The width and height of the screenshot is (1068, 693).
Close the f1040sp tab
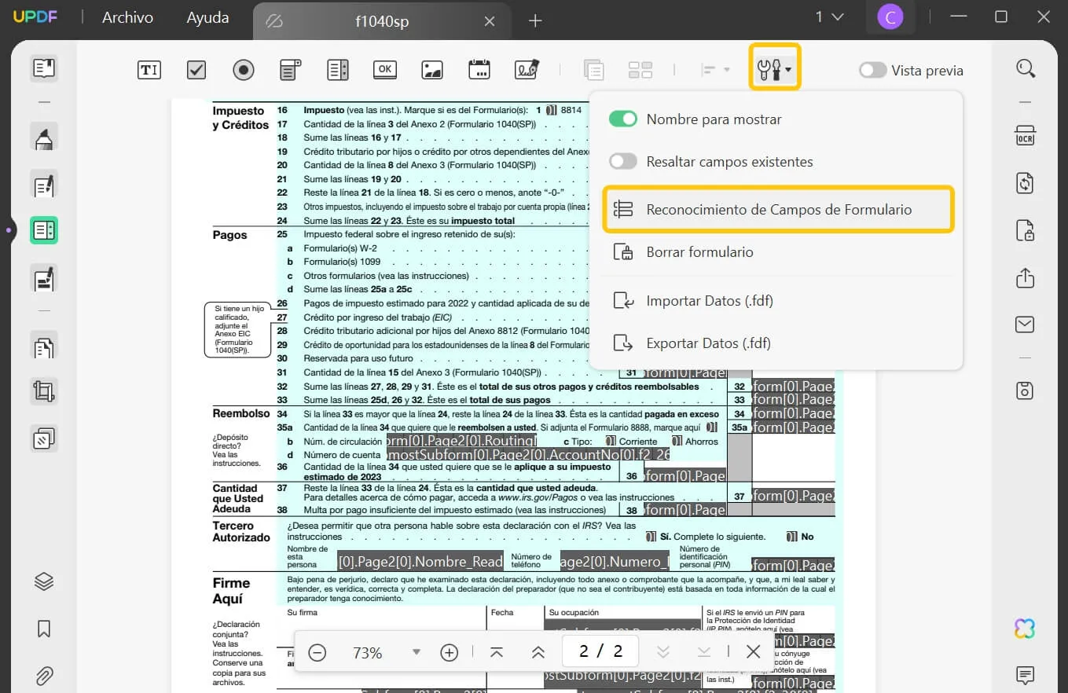490,21
